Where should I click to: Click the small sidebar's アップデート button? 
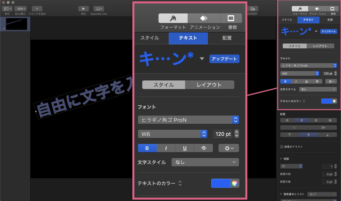pos(328,31)
